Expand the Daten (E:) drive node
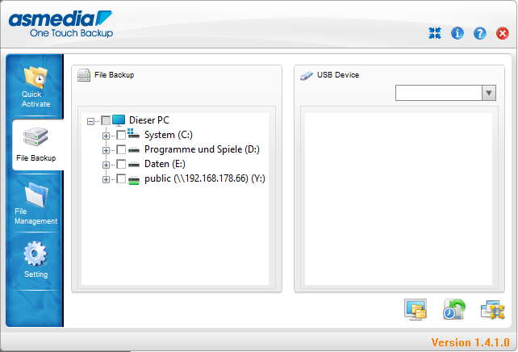This screenshot has width=518, height=352. (106, 165)
